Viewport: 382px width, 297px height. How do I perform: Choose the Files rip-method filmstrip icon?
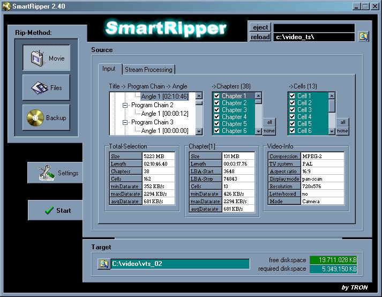[x=39, y=88]
